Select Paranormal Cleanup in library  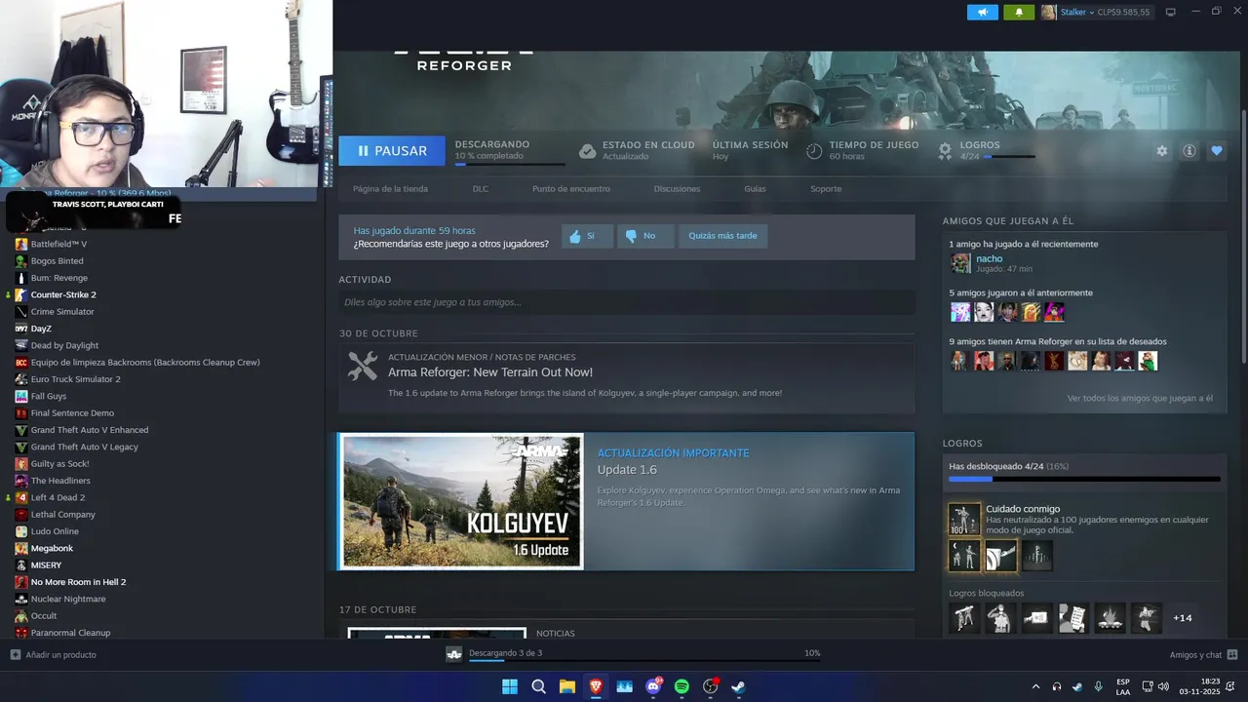tap(70, 633)
